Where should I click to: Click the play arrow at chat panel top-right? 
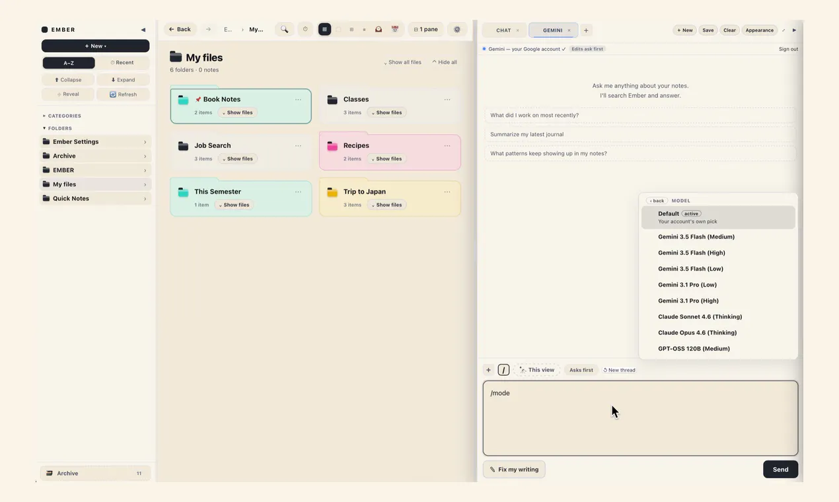coord(794,30)
